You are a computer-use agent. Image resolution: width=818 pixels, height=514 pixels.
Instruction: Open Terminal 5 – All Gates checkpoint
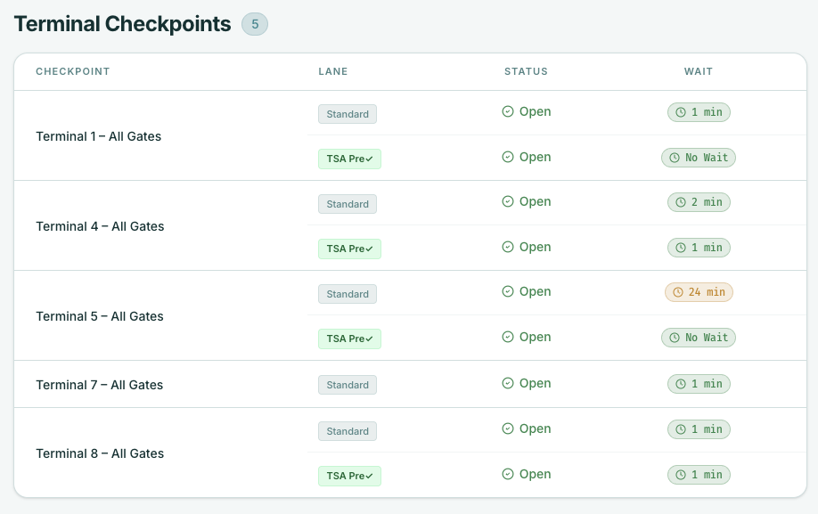(x=99, y=316)
